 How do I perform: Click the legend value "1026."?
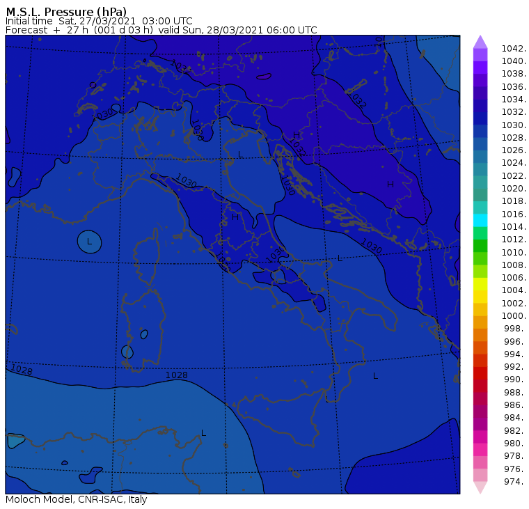pos(514,150)
